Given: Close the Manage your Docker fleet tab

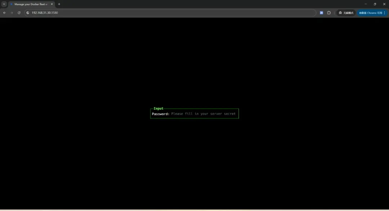Looking at the screenshot, I should click(52, 4).
